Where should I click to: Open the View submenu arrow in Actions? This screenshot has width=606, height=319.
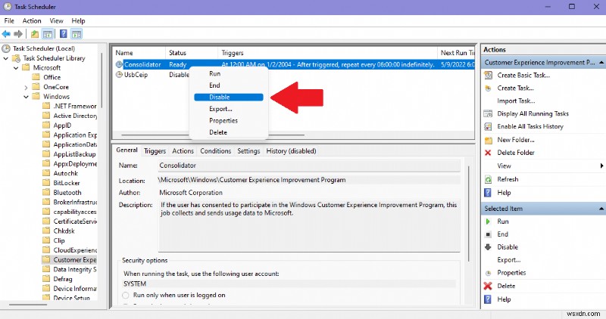tap(601, 166)
